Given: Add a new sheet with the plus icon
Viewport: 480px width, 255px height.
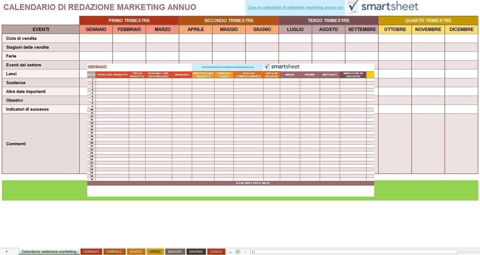Looking at the screenshot, I should point(238,252).
